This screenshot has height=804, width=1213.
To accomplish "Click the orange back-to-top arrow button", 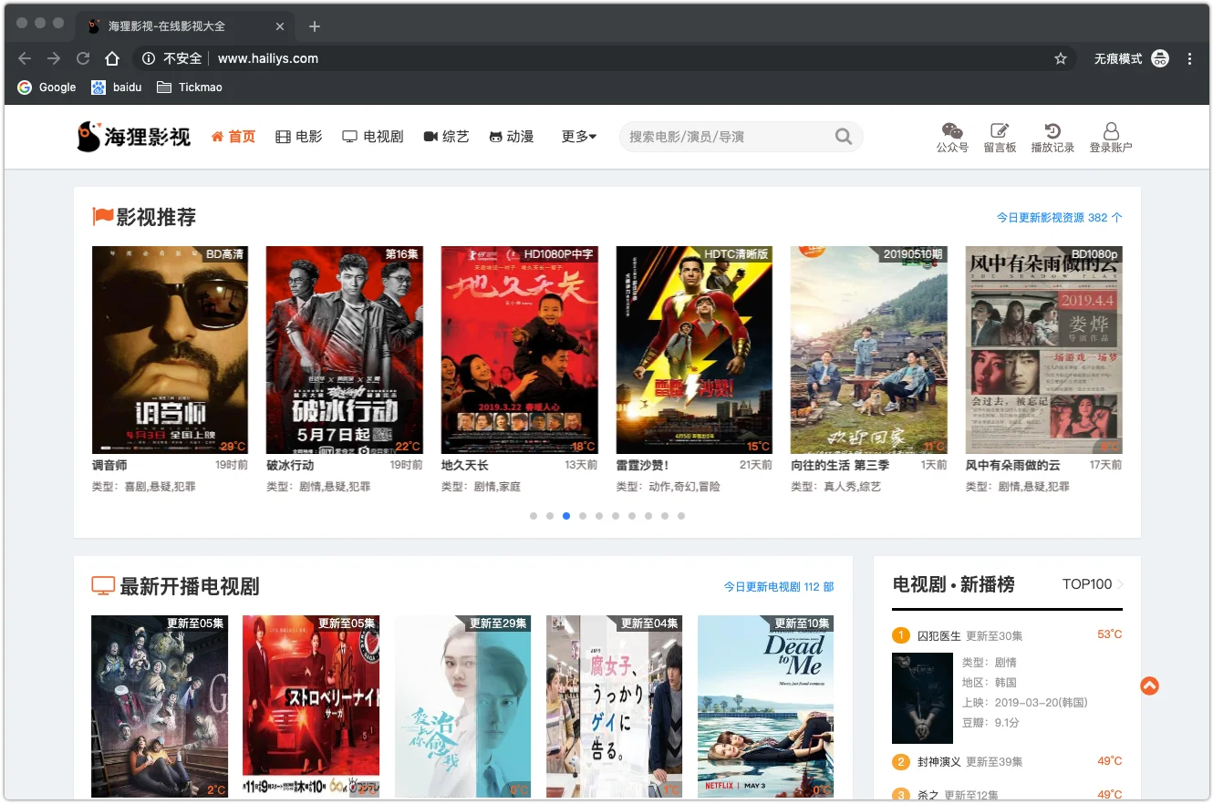I will pyautogui.click(x=1149, y=685).
